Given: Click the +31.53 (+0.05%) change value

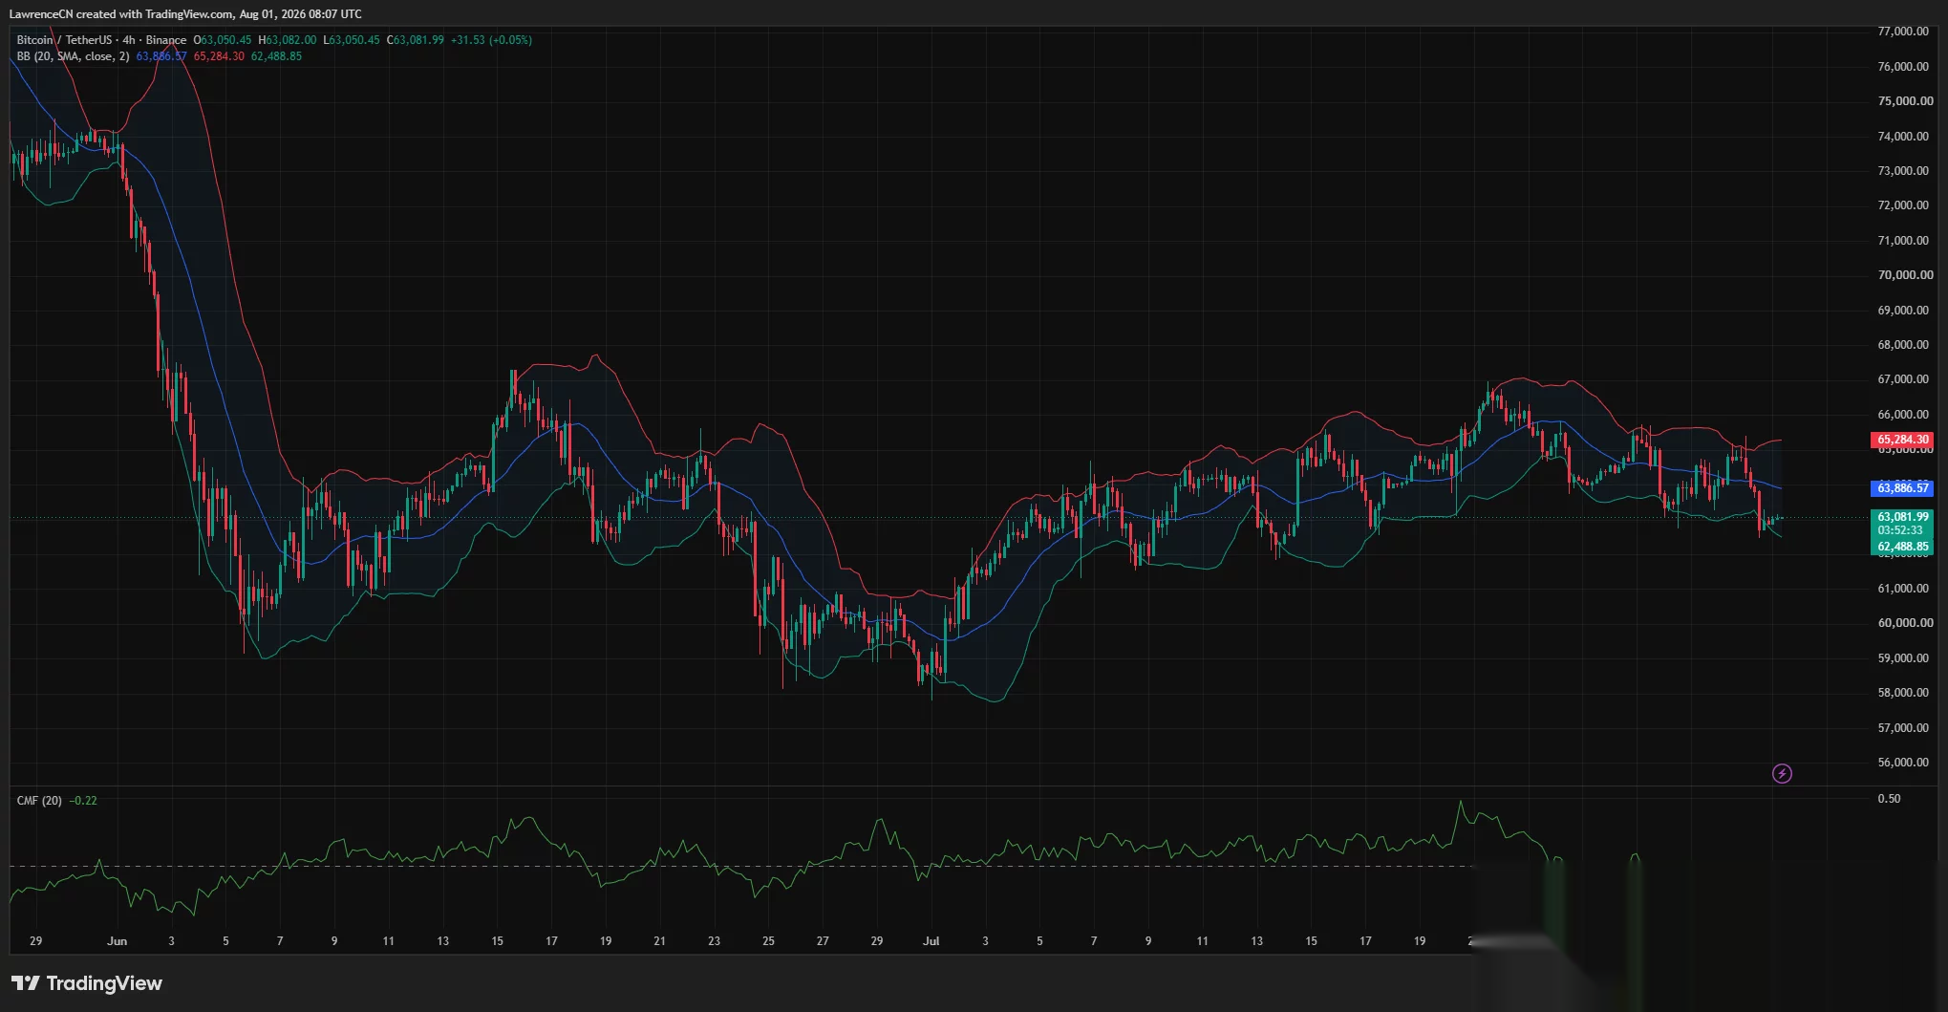Looking at the screenshot, I should [491, 40].
